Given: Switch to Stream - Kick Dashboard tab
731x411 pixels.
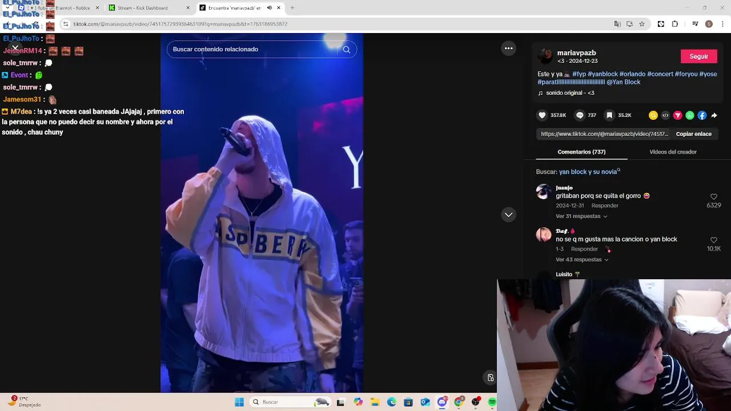Looking at the screenshot, I should click(148, 8).
